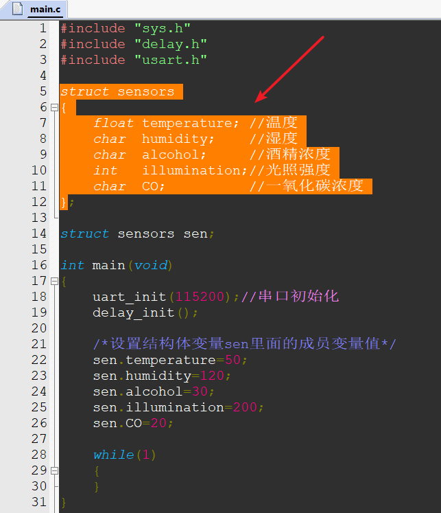
Task: Click the while(1) statement
Action: click(125, 455)
